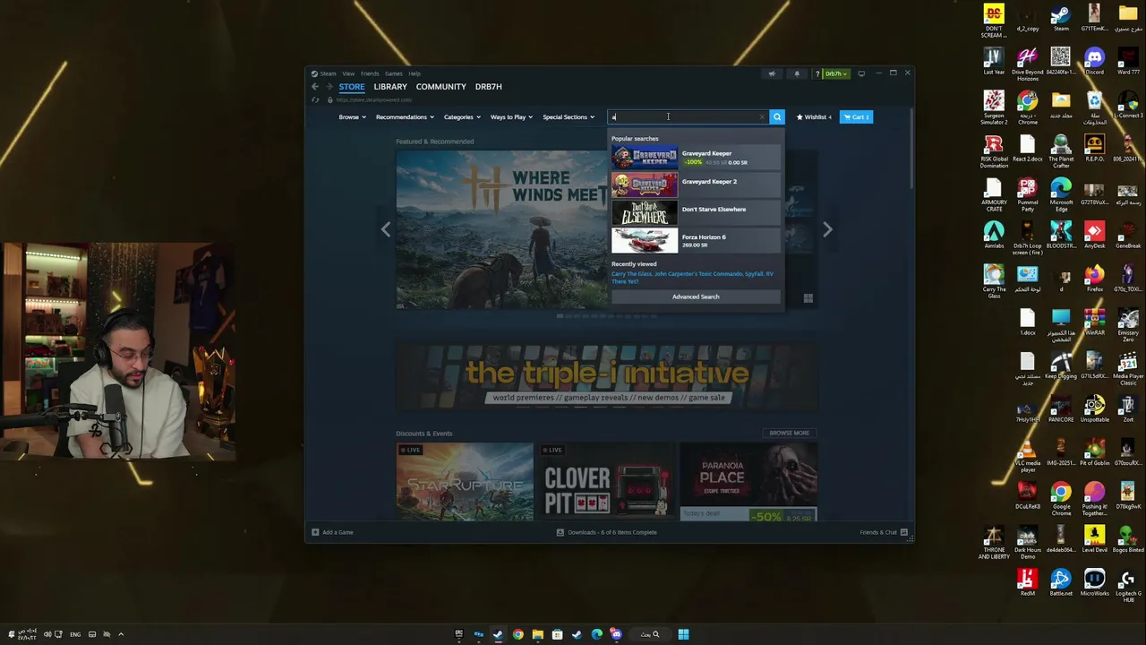Select Forza Horizon 6 search suggestion
This screenshot has height=645, width=1146.
coord(696,241)
